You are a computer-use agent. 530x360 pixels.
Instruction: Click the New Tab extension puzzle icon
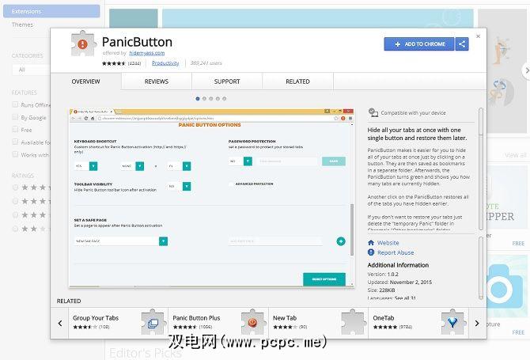tap(354, 322)
